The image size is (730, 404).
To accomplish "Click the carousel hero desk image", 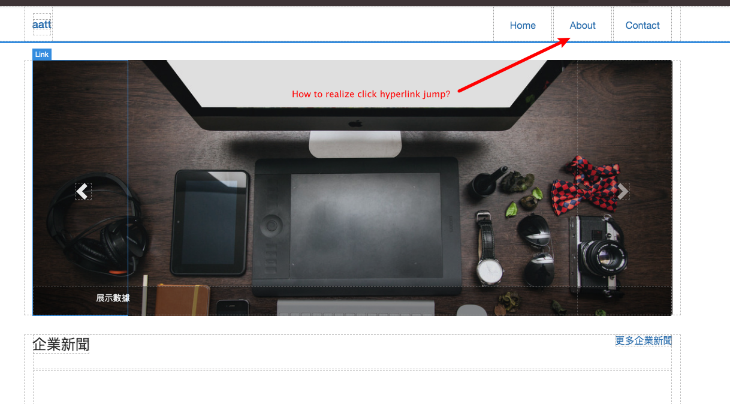I will [x=360, y=180].
